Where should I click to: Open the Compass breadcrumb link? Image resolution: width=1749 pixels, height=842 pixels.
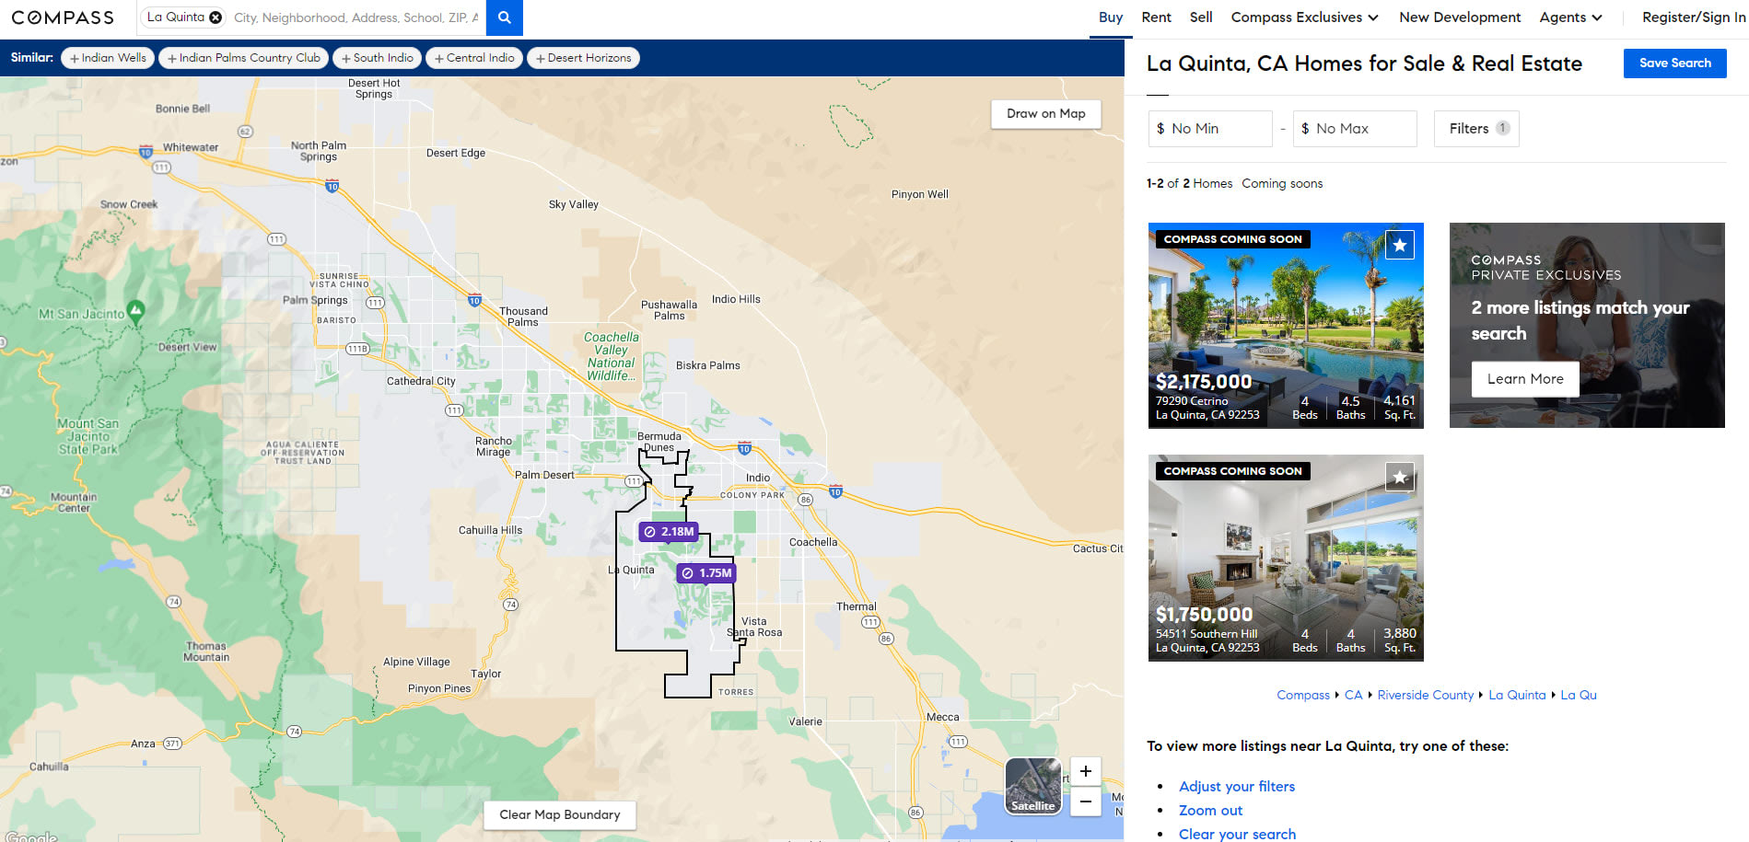pos(1302,696)
